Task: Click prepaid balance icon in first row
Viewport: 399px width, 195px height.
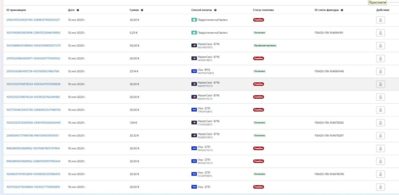Action: (x=194, y=20)
